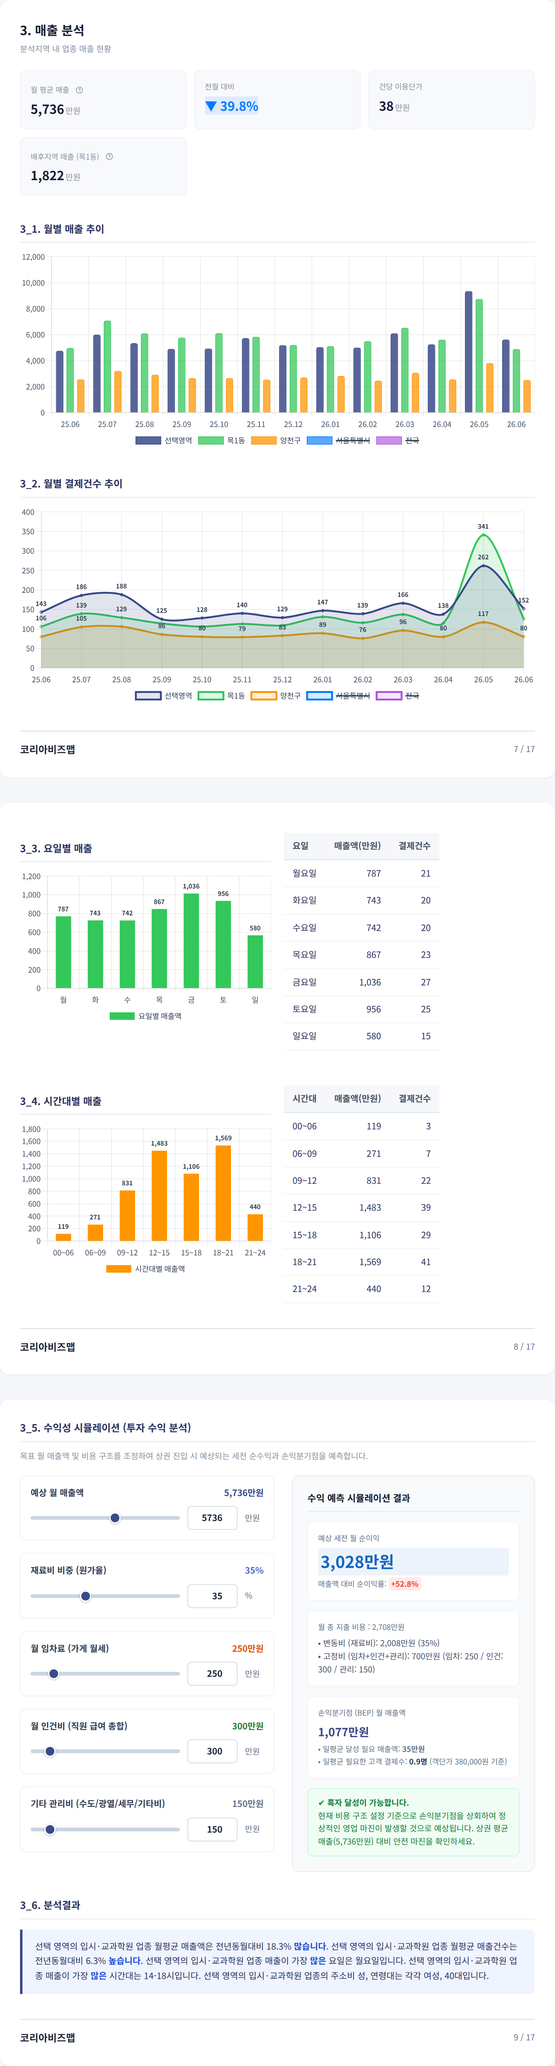Toggle 선택영역 legend in 월별 매출 추이 chart
Image resolution: width=555 pixels, height=2066 pixels.
click(x=163, y=440)
